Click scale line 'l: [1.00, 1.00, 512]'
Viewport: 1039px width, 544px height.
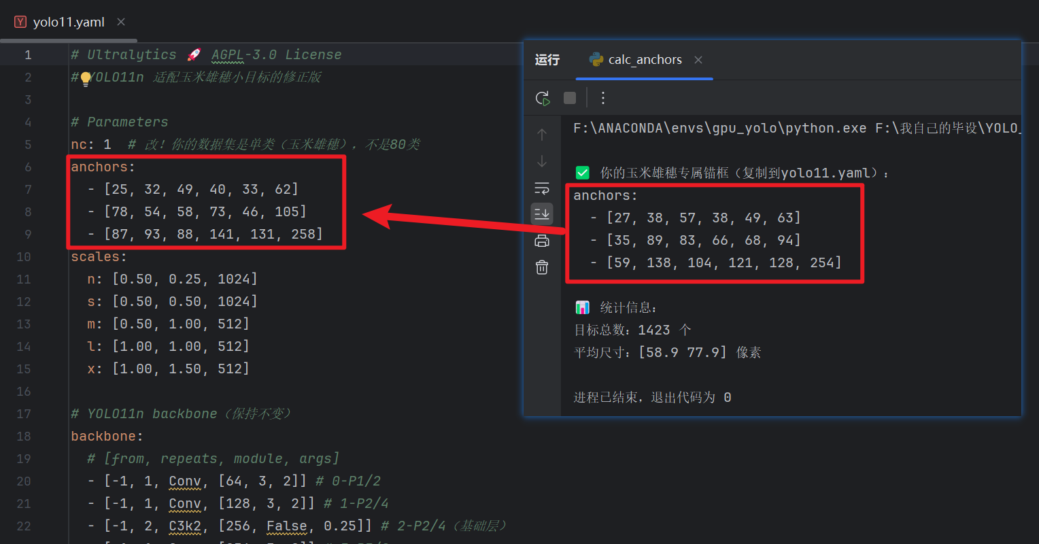click(169, 346)
